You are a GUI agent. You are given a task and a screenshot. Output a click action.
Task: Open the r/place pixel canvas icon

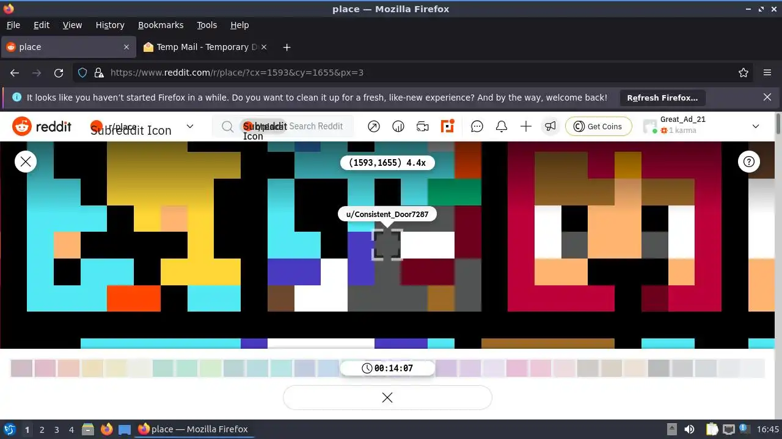click(448, 126)
